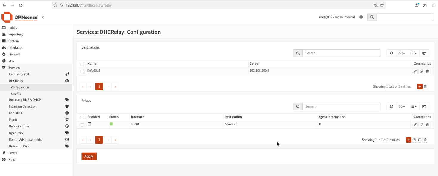Click page 1 in Relays pagination
Screen dimensions: 438x176
coord(99,140)
